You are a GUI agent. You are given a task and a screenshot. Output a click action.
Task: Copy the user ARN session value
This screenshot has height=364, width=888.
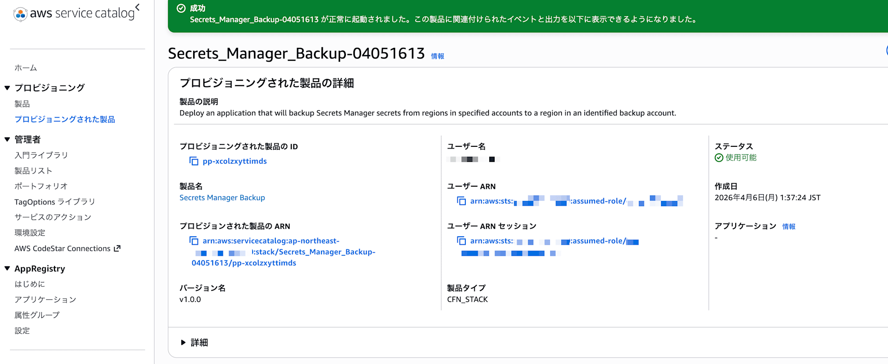(461, 241)
